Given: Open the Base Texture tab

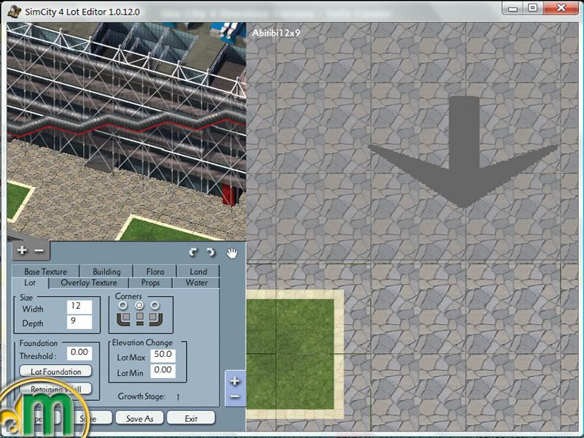Looking at the screenshot, I should coord(45,272).
